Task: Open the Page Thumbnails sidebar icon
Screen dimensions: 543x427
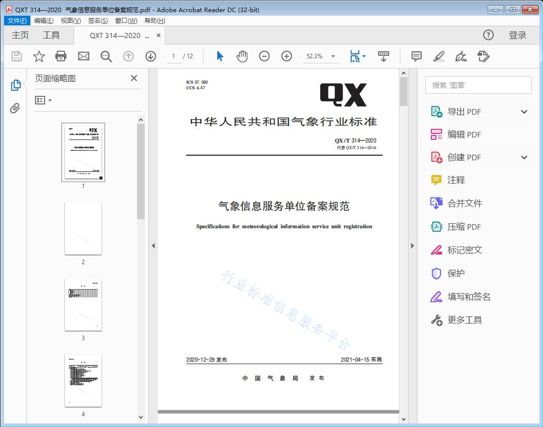Action: (15, 84)
